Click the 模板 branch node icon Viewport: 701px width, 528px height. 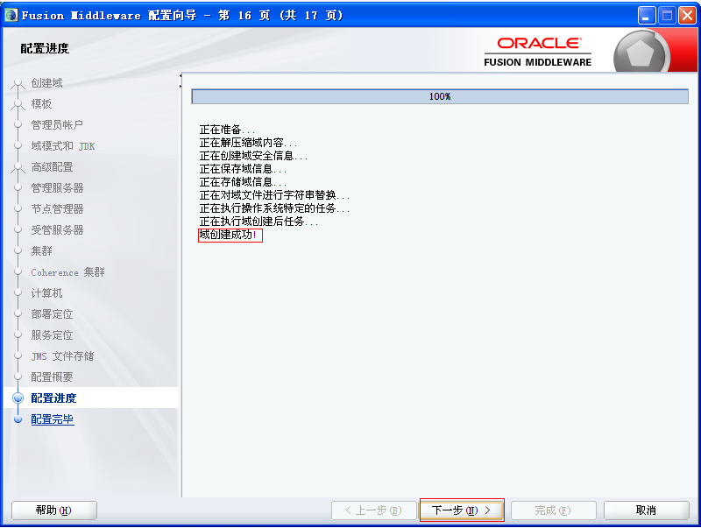[x=18, y=104]
